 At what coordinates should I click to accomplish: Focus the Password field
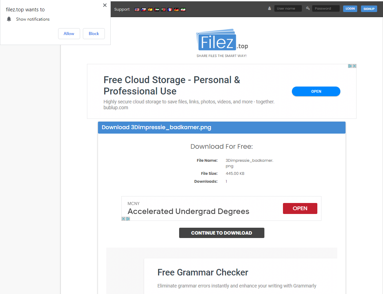pos(326,9)
